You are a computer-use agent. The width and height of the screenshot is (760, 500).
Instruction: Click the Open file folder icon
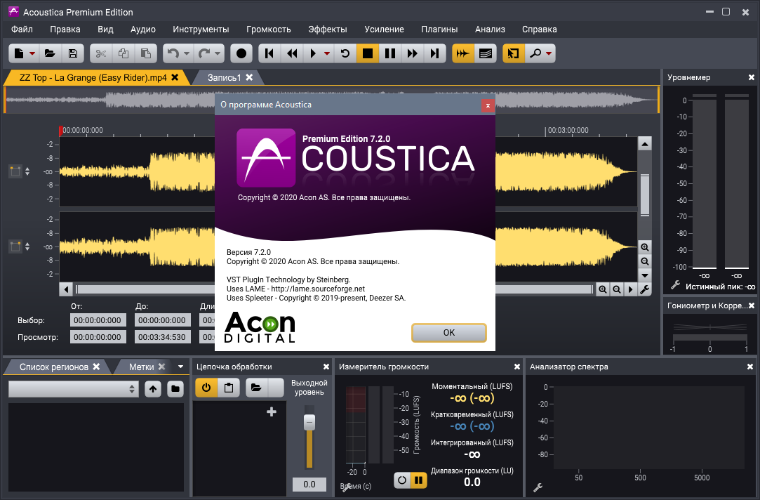[x=50, y=53]
